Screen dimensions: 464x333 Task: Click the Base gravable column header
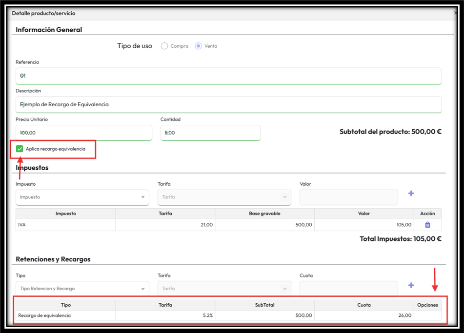(x=264, y=214)
